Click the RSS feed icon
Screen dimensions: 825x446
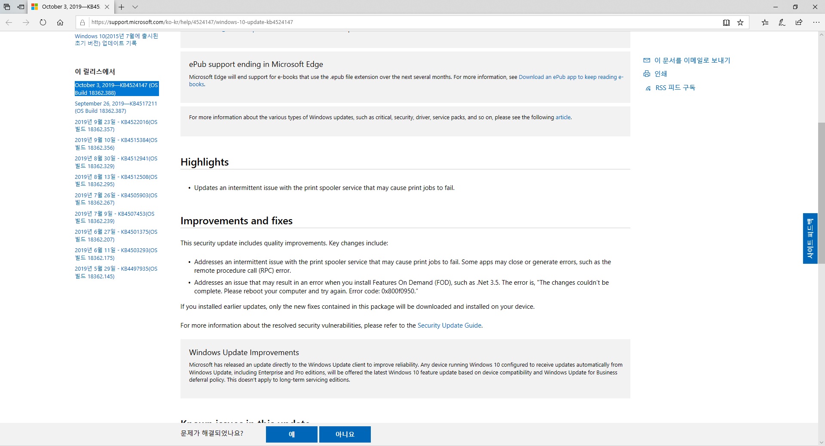(648, 88)
